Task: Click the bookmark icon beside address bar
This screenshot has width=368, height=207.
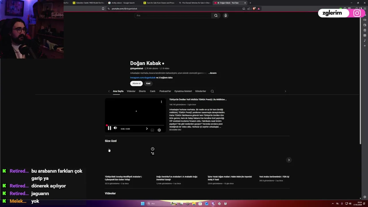Action: tap(103, 9)
